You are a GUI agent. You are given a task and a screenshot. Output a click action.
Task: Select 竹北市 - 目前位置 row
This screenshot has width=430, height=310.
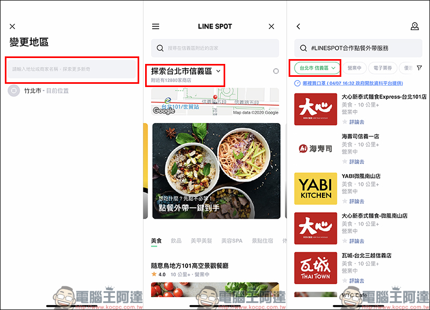pyautogui.click(x=71, y=90)
